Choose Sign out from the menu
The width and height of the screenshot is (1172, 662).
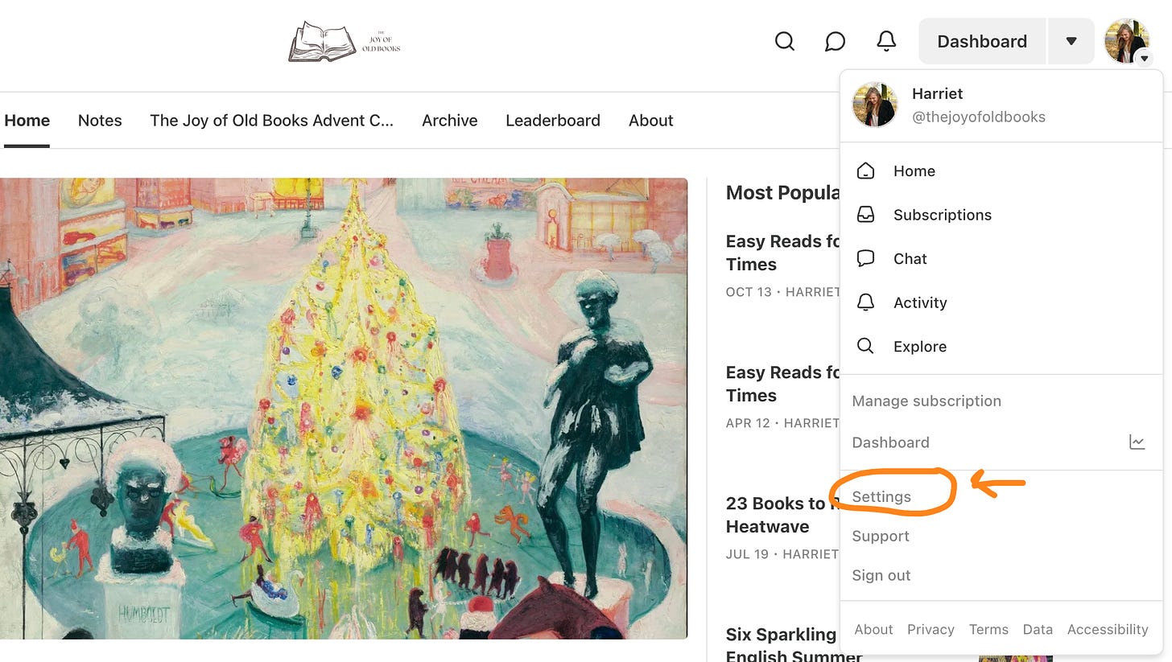pos(881,575)
